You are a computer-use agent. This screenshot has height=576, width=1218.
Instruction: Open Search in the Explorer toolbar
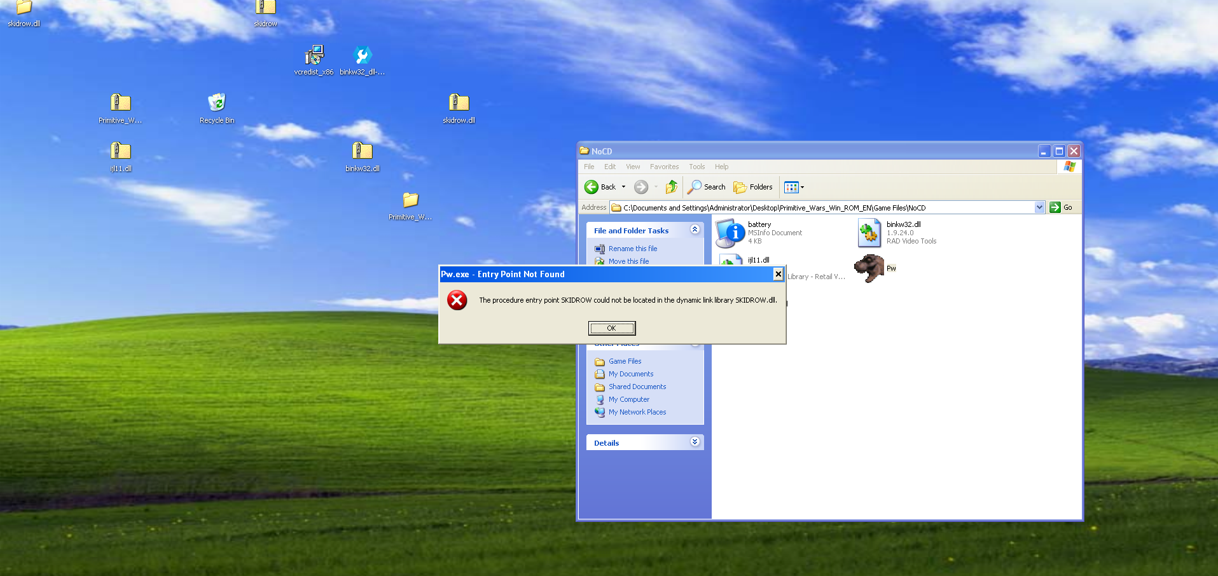707,187
